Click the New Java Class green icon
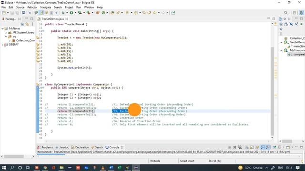 tap(103, 13)
